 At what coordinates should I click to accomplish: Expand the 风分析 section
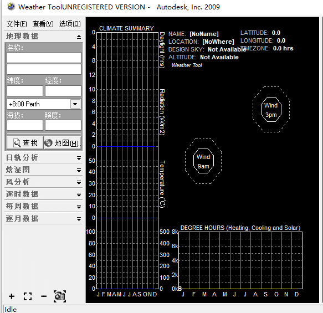[x=79, y=182]
